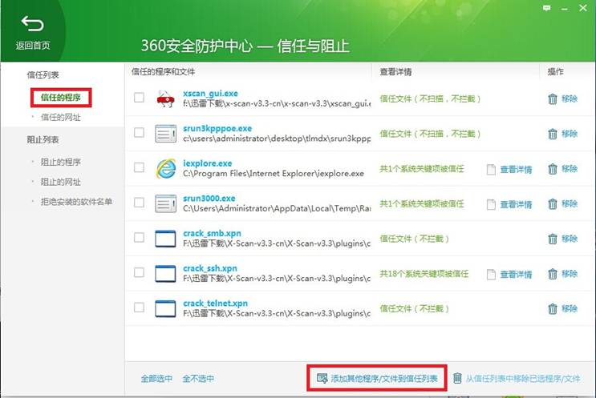Click the srun3kpppoe.exe program icon

click(166, 134)
